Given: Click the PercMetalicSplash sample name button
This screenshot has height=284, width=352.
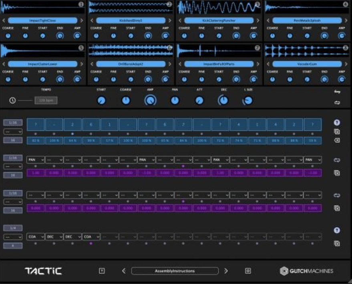Looking at the screenshot, I should point(307,20).
